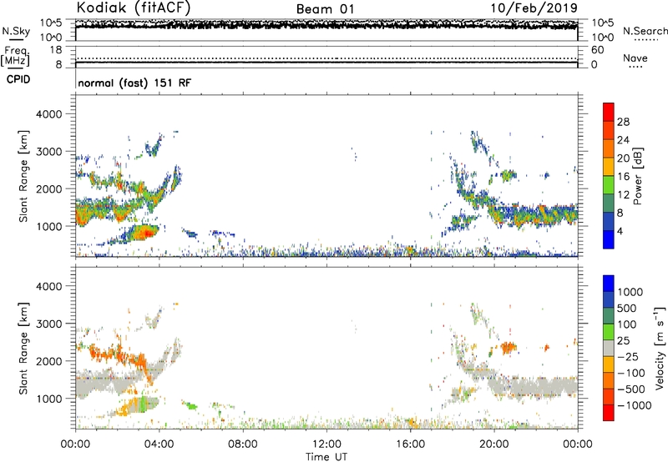668x462 pixels.
Task: Click the 'N.Sky' legend label
Action: pyautogui.click(x=16, y=31)
